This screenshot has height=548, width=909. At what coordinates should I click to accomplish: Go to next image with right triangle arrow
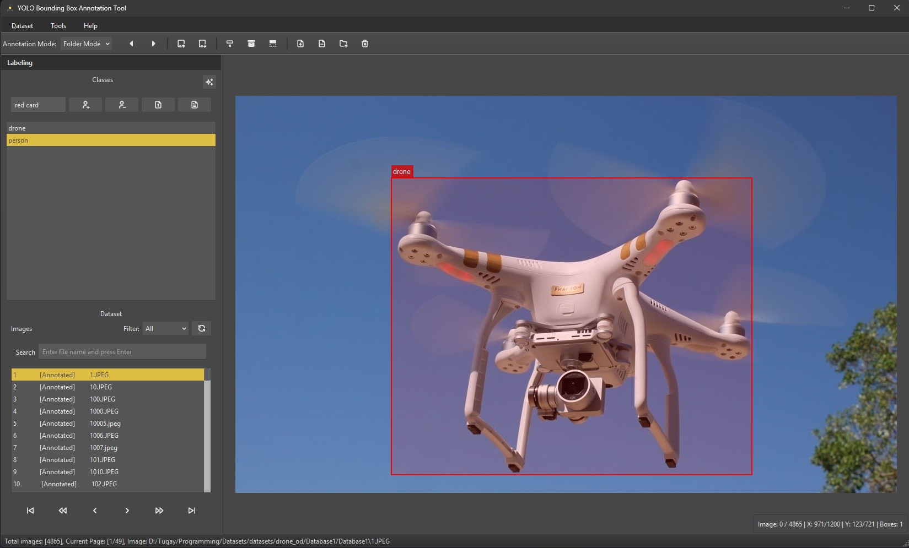click(x=153, y=44)
